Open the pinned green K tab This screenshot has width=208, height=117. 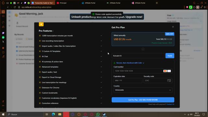pyautogui.click(x=11, y=3)
